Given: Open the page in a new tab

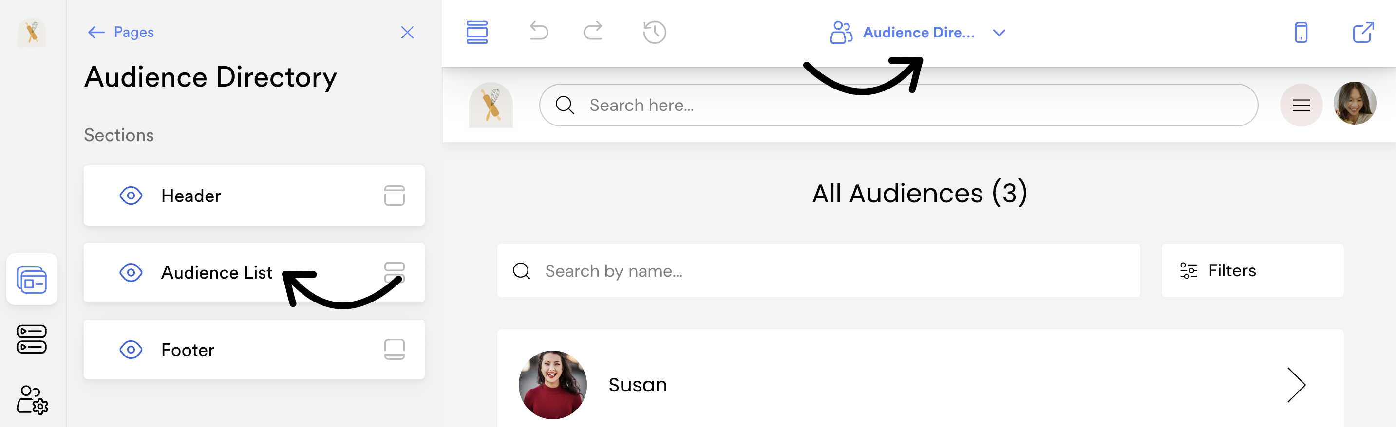Looking at the screenshot, I should [x=1363, y=33].
